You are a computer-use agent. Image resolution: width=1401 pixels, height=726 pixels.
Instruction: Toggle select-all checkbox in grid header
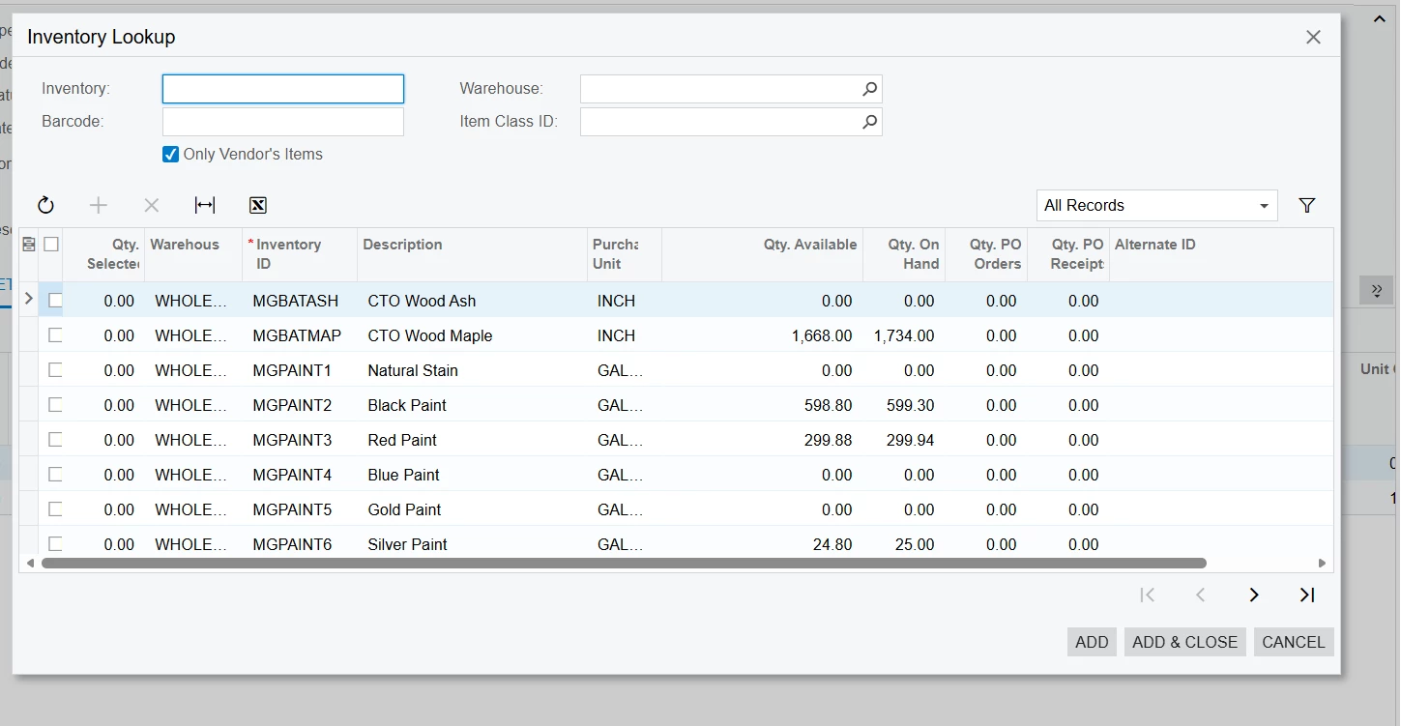[51, 245]
